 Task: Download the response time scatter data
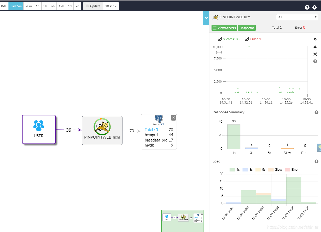coord(315,46)
